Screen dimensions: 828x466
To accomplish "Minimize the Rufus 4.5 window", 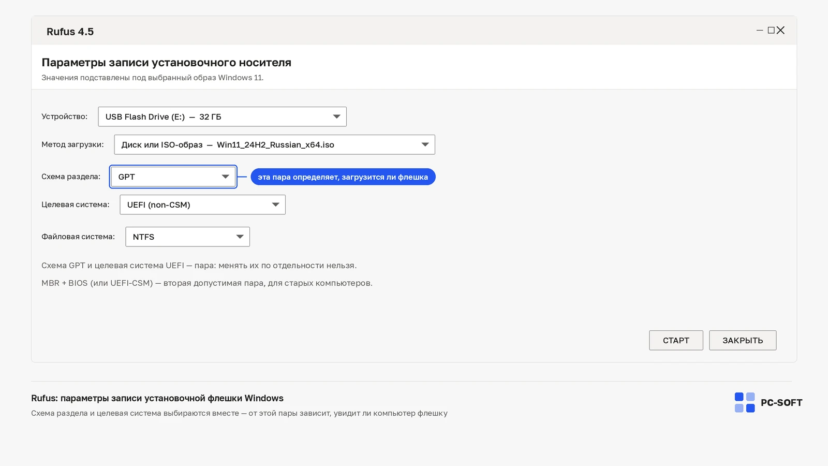I will tap(760, 31).
